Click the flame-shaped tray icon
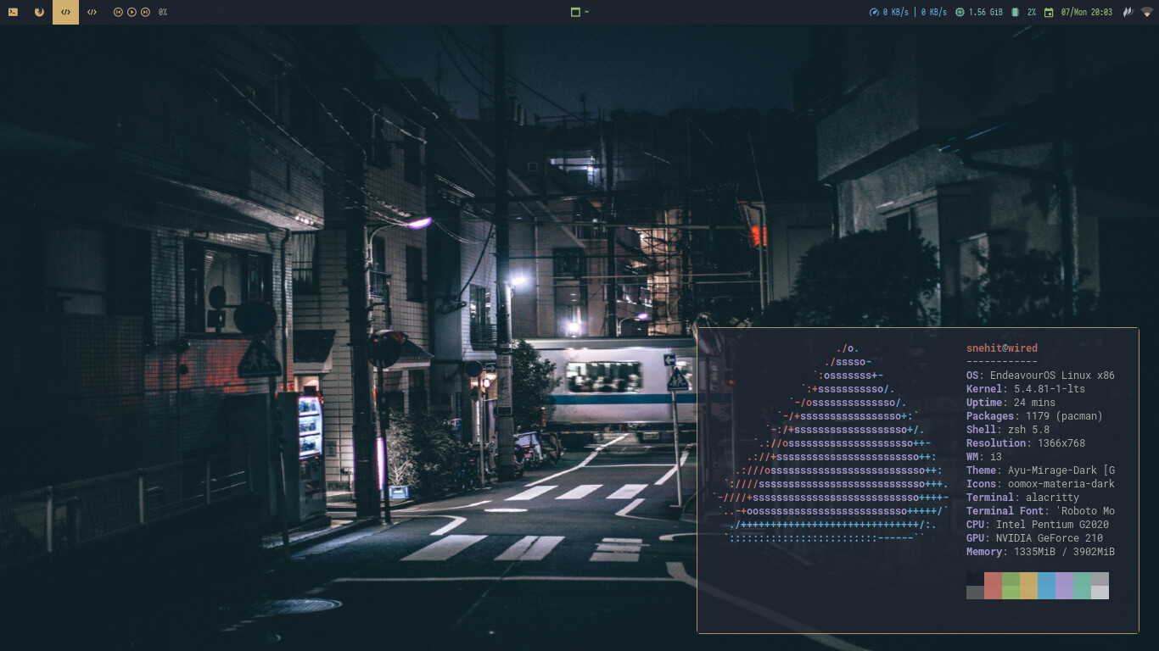This screenshot has width=1159, height=651. tap(1128, 12)
